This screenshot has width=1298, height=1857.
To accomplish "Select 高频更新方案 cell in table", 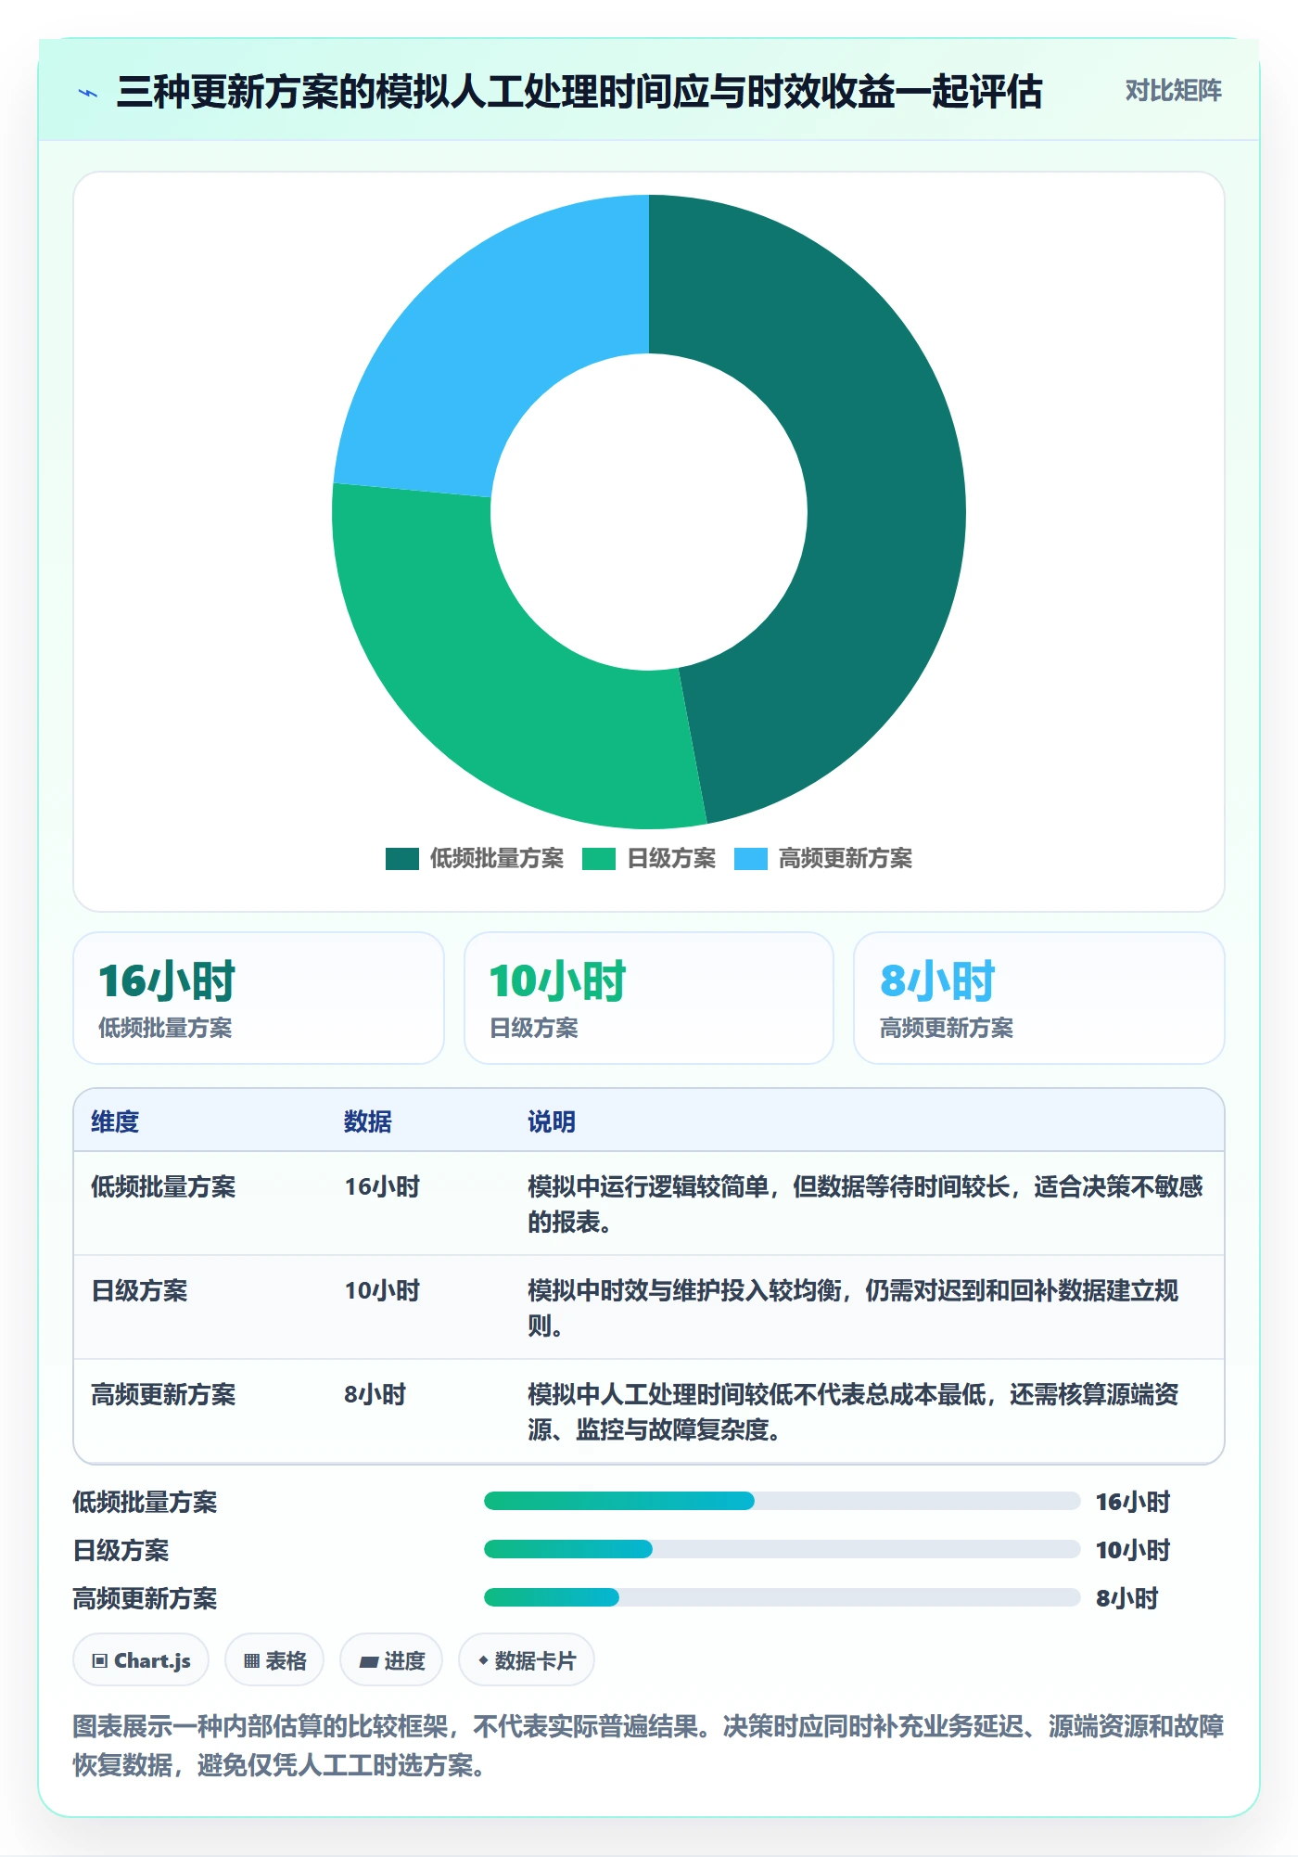I will [163, 1394].
